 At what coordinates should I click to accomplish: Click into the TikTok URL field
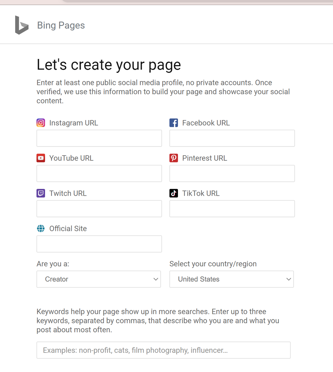(x=232, y=209)
